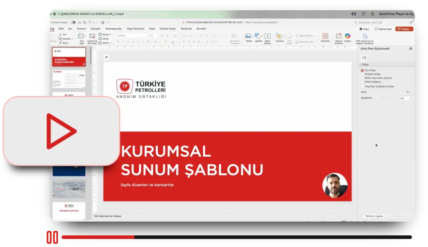Select the Gradyan dolgu radio option
This screenshot has height=247, width=428.
point(362,74)
